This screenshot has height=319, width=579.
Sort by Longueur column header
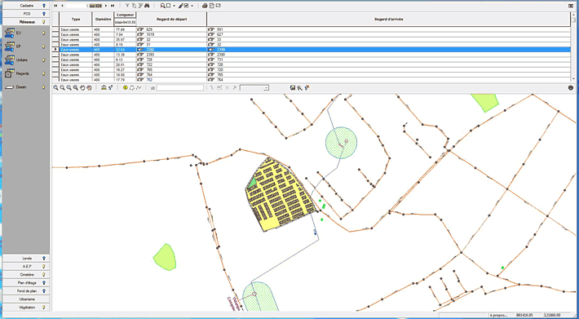(x=126, y=15)
